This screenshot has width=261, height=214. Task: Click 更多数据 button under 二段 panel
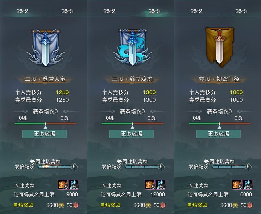[x=45, y=134]
